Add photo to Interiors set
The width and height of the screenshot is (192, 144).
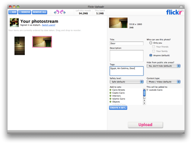(x=111, y=96)
